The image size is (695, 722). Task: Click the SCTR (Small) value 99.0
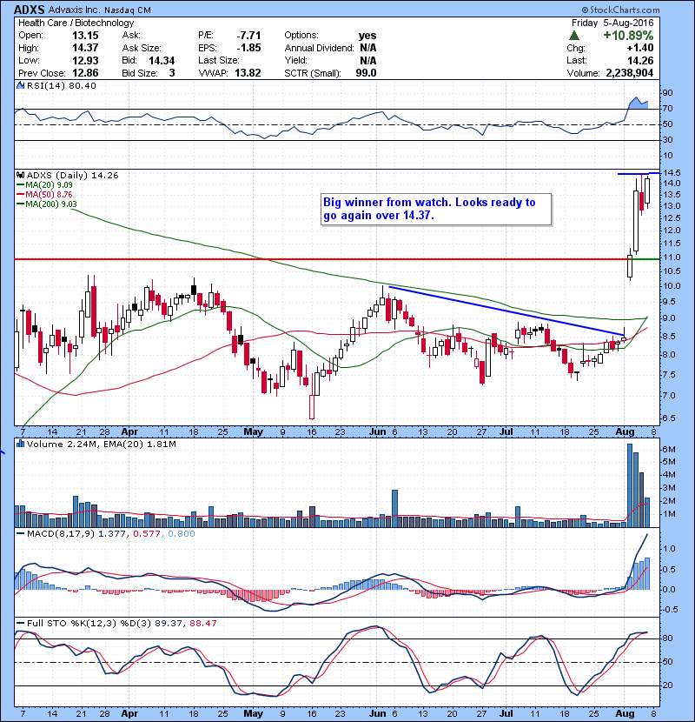pyautogui.click(x=366, y=73)
